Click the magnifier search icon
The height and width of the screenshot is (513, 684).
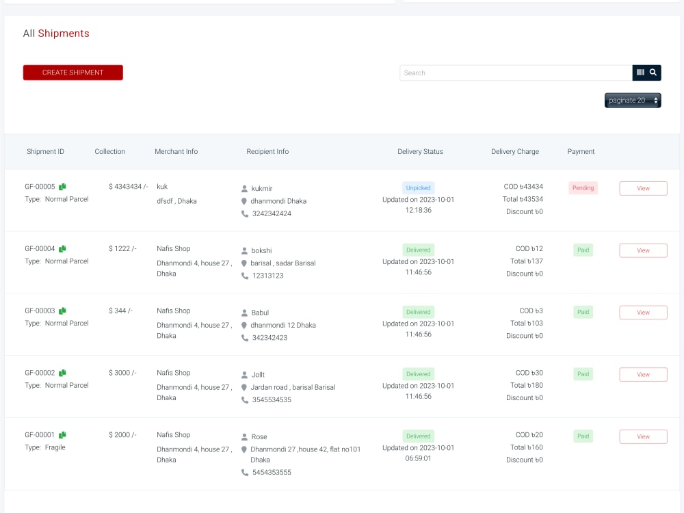point(653,73)
